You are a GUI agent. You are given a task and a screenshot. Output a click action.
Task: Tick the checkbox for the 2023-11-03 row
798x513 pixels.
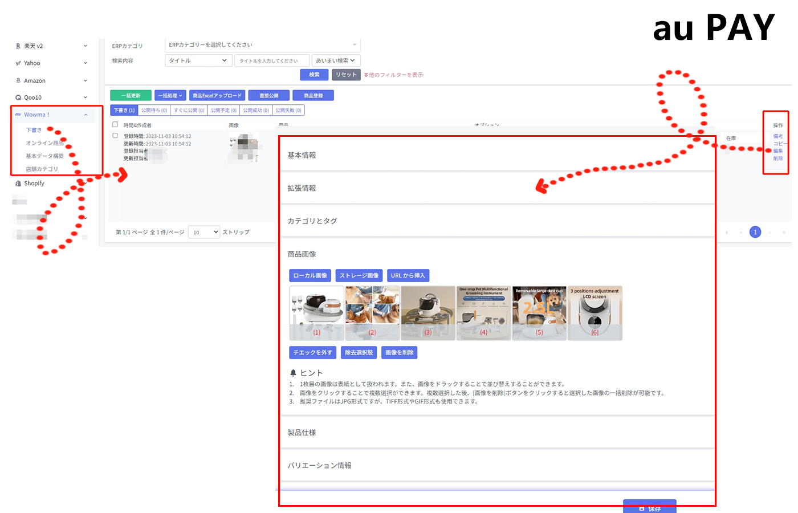coord(115,136)
